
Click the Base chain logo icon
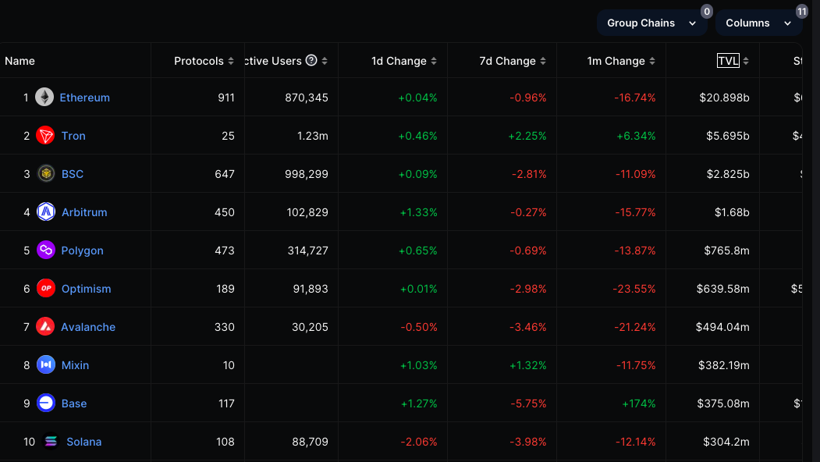(x=46, y=403)
